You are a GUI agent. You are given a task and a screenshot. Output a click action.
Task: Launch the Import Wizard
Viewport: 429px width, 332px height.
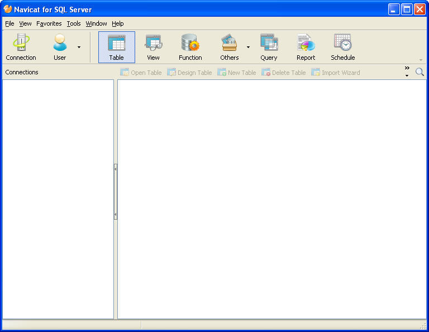point(336,73)
